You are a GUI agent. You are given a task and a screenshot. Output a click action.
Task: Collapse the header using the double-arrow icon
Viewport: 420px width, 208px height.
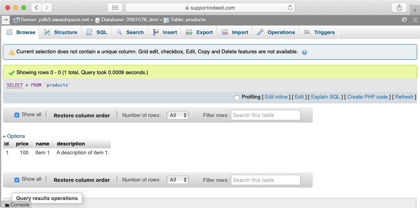(x=414, y=20)
